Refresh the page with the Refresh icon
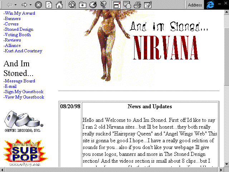Image resolution: width=229 pixels, height=172 pixels. click(x=49, y=5)
